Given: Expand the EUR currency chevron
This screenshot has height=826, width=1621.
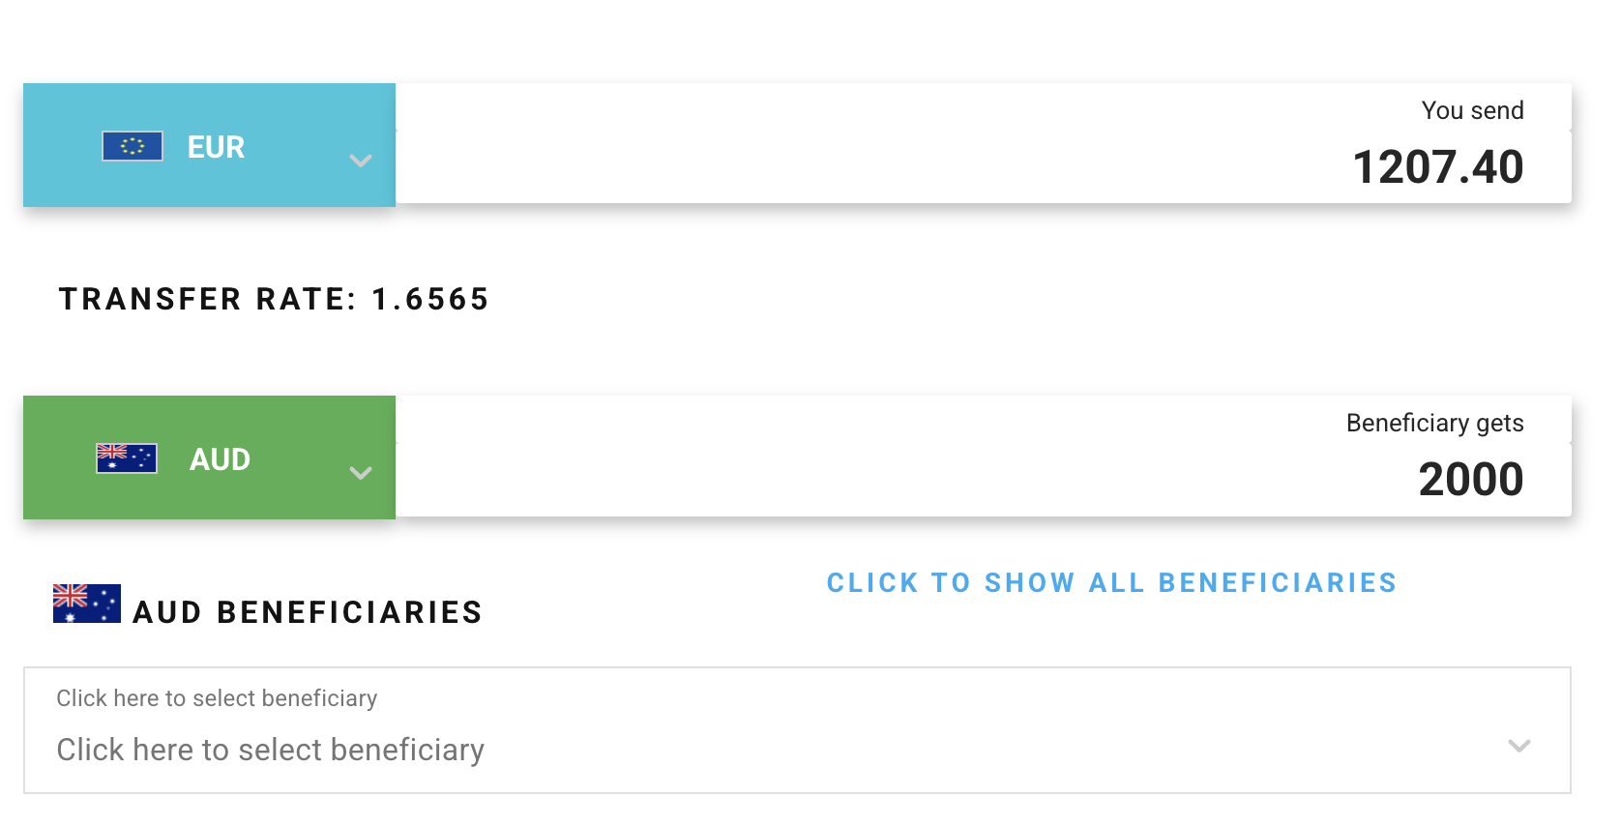Looking at the screenshot, I should (361, 161).
